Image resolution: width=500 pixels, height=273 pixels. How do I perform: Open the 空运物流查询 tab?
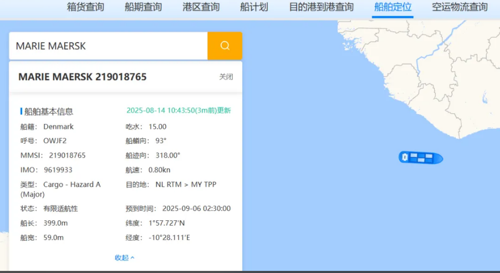tap(460, 7)
